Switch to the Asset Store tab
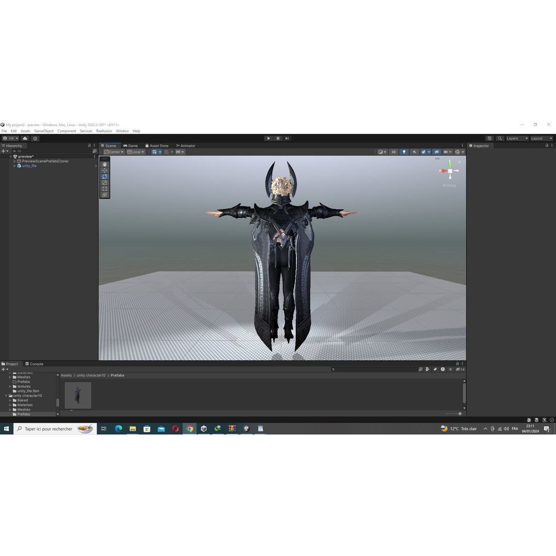The image size is (556, 556). pos(157,146)
